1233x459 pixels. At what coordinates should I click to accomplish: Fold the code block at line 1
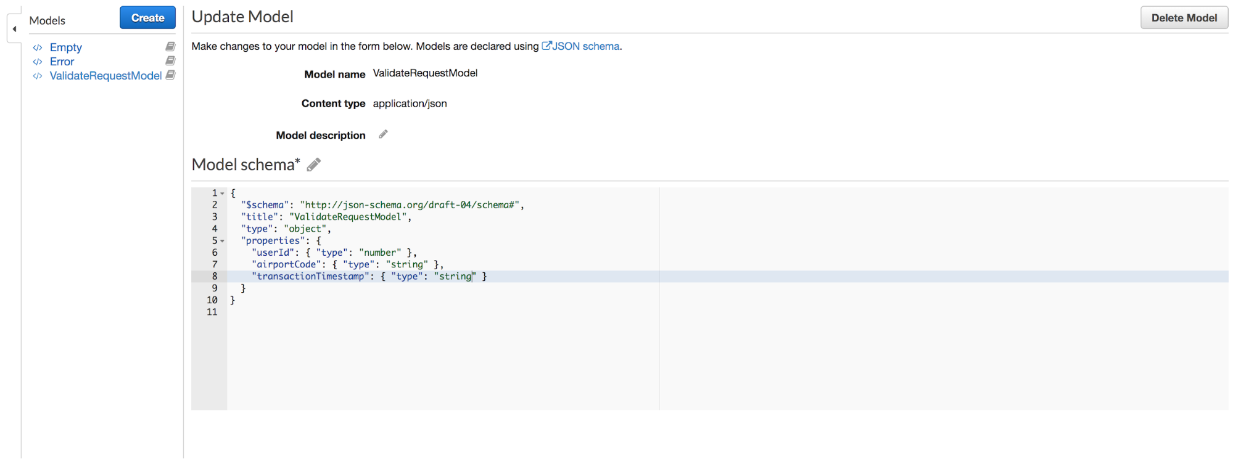click(223, 193)
